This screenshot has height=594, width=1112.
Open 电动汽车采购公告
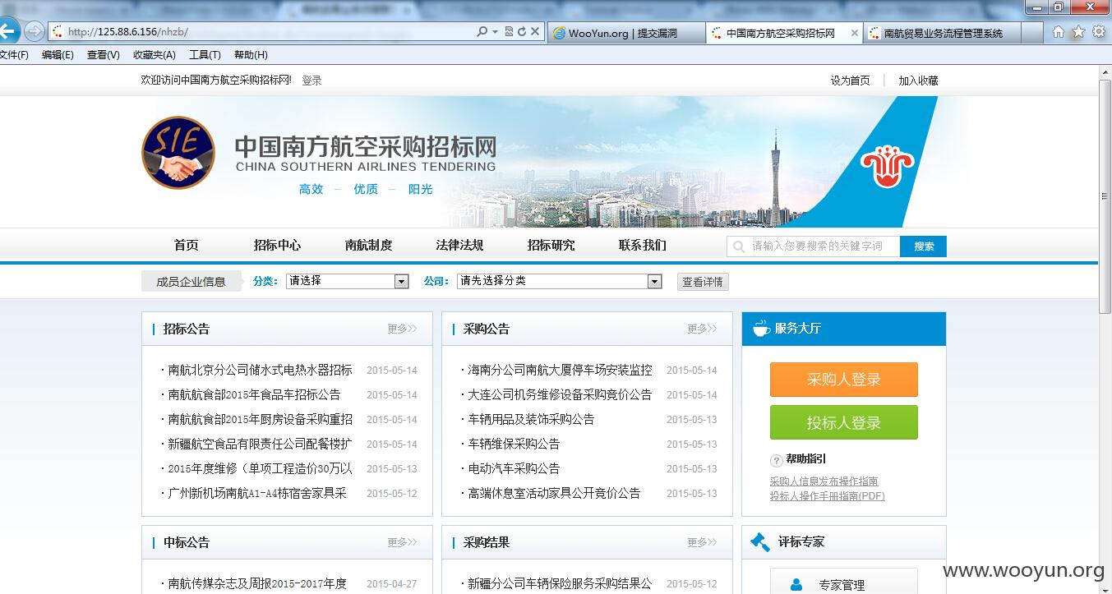[x=514, y=468]
